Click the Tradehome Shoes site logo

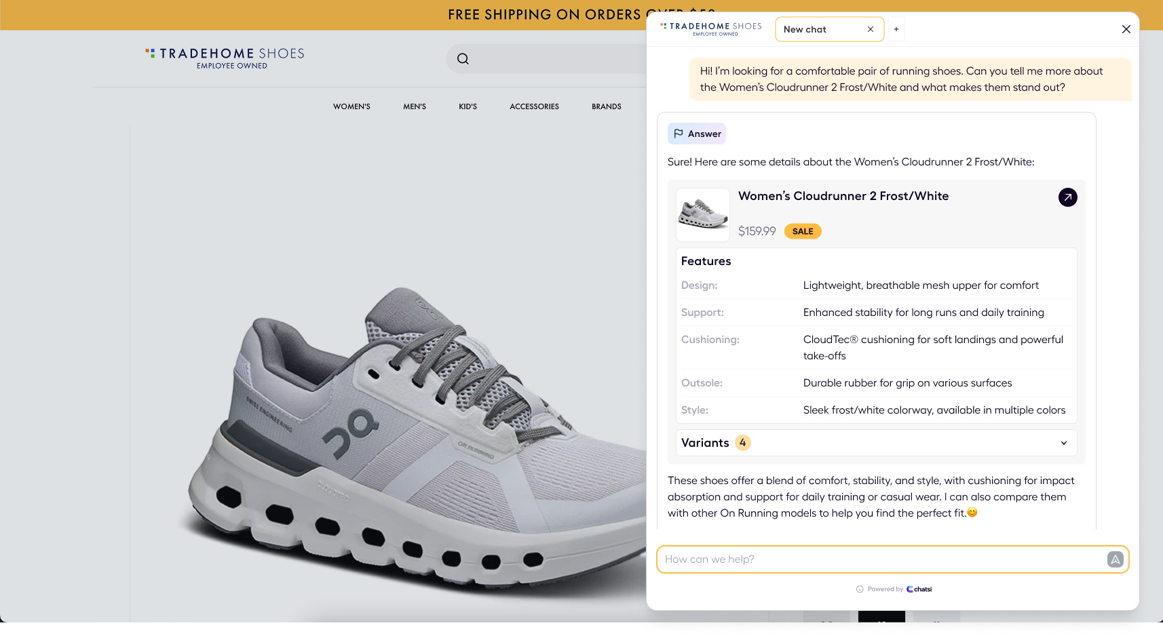[225, 58]
